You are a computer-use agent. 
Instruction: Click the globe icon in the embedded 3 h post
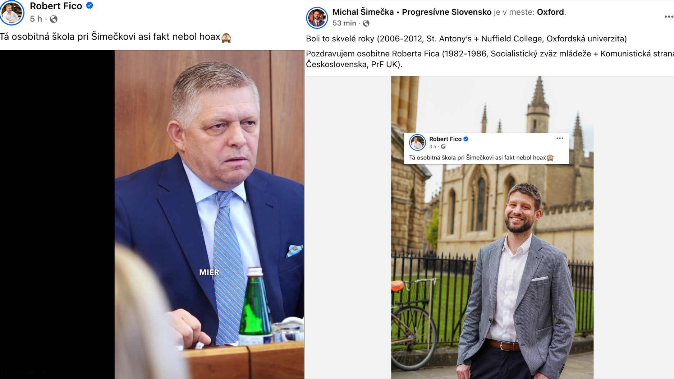click(x=443, y=147)
